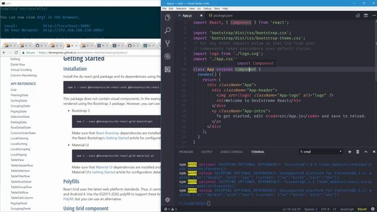Open GroupingState in API Reference sidebar
Image resolution: width=377 pixels, height=212 pixels.
[20, 106]
